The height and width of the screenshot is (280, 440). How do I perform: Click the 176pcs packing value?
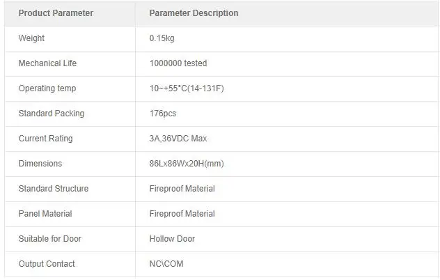click(x=163, y=114)
